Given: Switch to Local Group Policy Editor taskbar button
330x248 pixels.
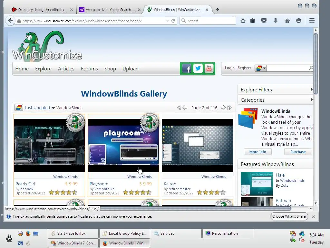Looking at the screenshot, I should (125, 233).
